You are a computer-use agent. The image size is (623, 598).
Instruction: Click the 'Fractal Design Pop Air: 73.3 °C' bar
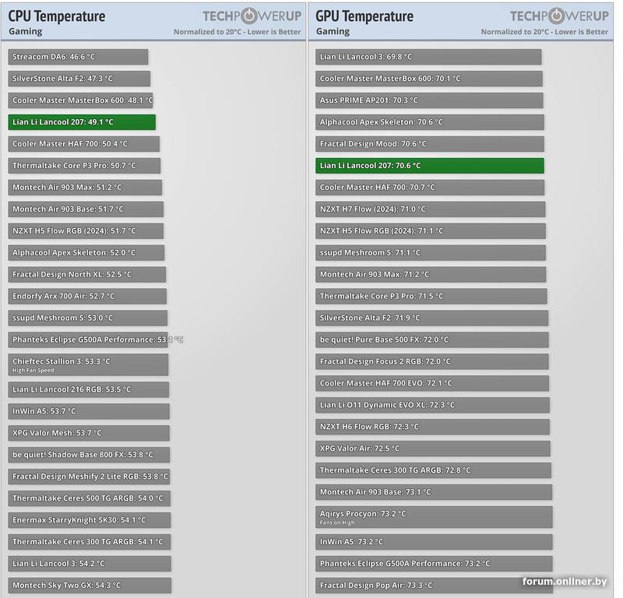434,586
